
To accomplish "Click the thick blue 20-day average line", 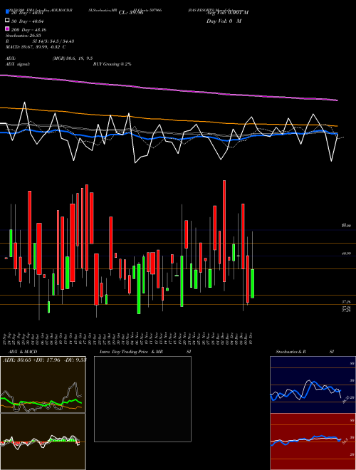I will 168,138.
